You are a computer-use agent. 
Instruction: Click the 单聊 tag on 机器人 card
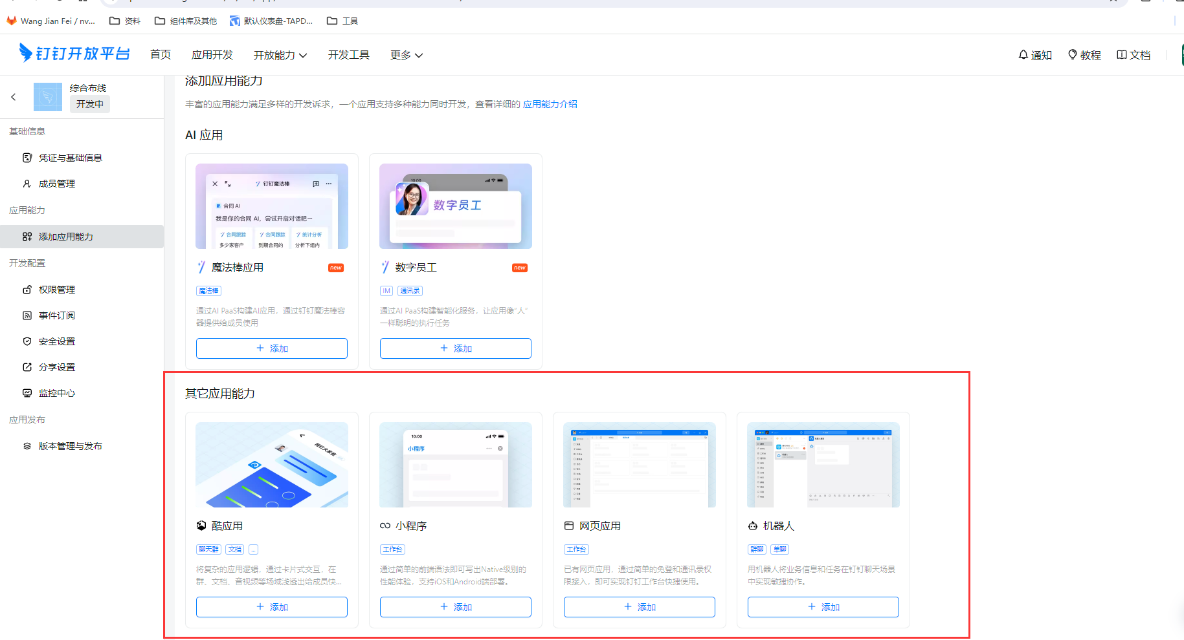780,549
